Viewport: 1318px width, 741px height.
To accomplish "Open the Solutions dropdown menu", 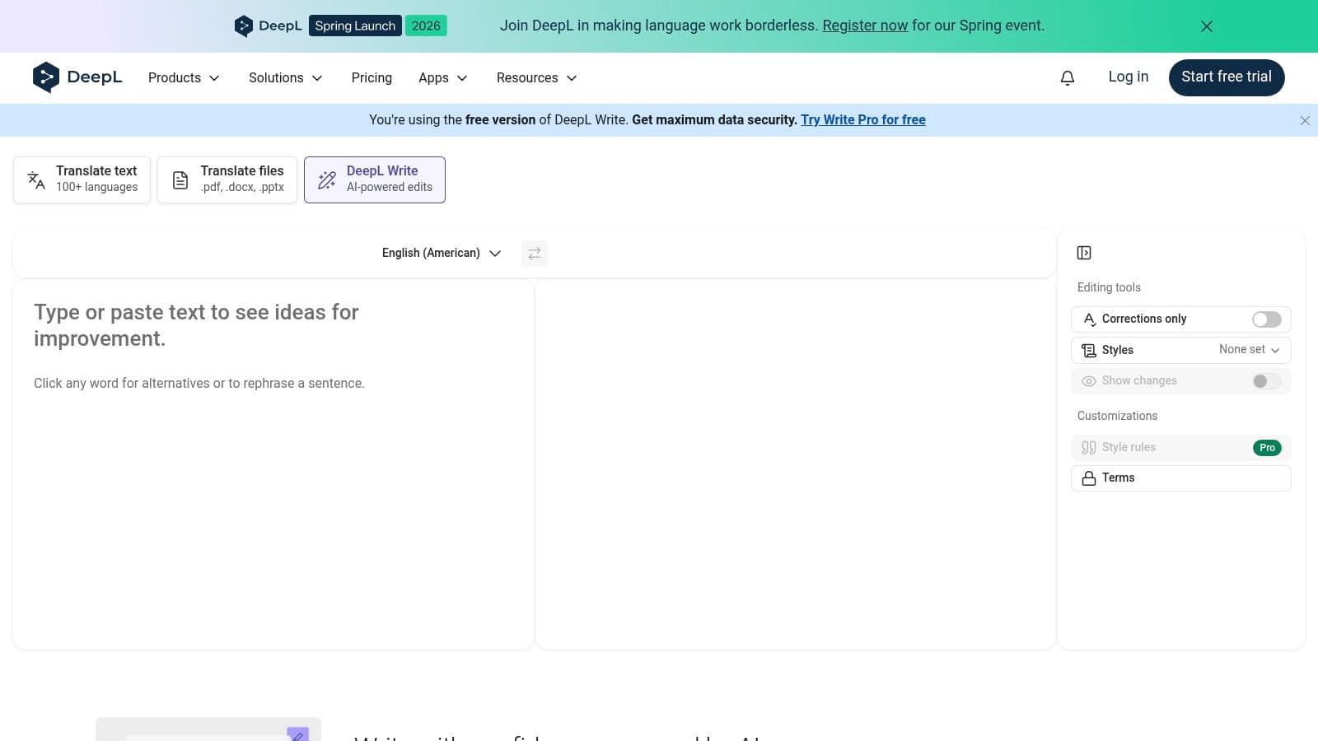I will (x=285, y=77).
